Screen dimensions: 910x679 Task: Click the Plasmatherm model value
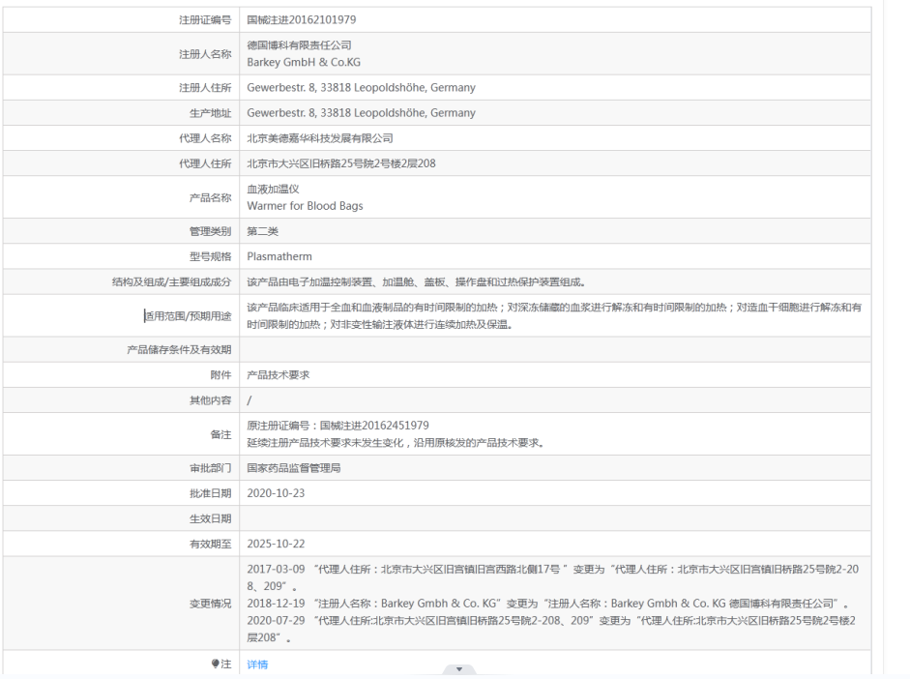[x=279, y=256]
